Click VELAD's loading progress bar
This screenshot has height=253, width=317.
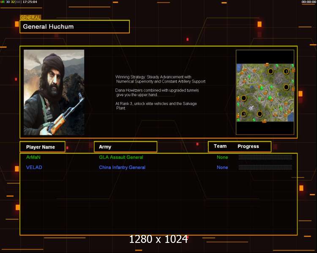[265, 167]
